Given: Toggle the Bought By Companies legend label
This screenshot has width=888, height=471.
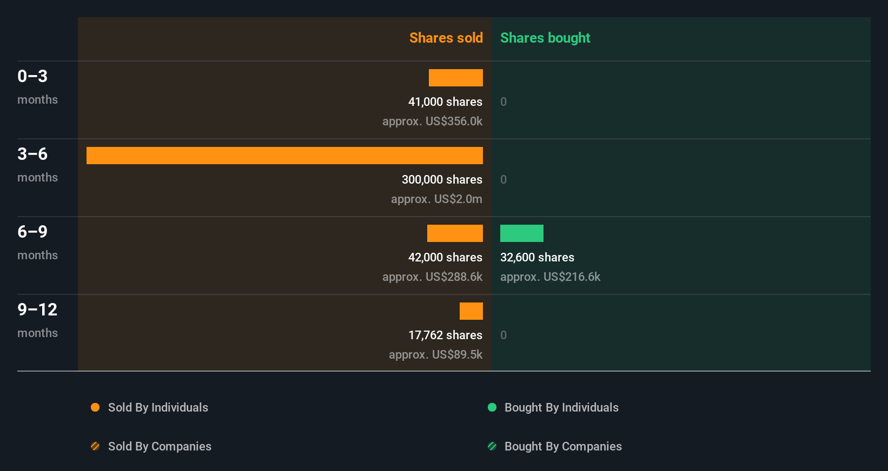Looking at the screenshot, I should (563, 446).
